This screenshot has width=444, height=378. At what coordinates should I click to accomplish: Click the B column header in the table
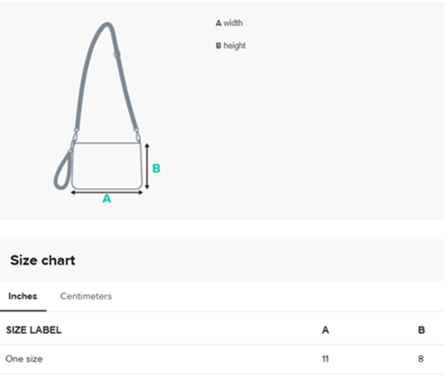pos(421,330)
